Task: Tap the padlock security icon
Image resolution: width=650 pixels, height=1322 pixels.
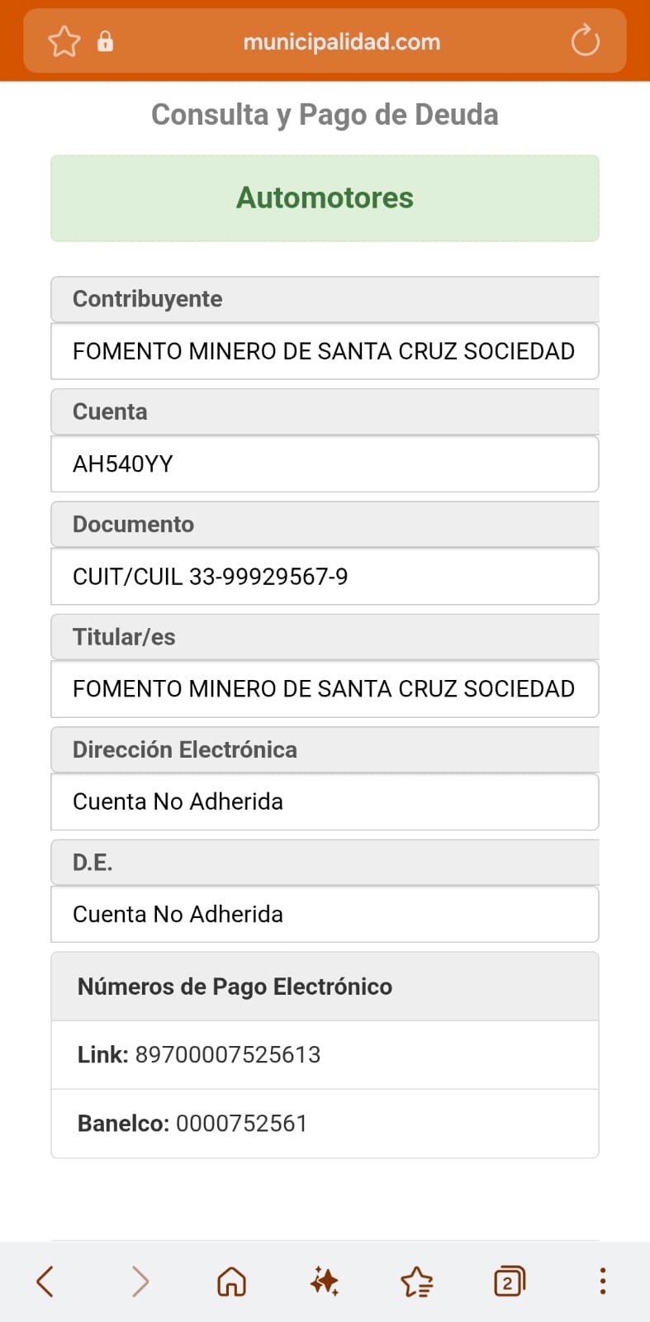Action: click(105, 41)
